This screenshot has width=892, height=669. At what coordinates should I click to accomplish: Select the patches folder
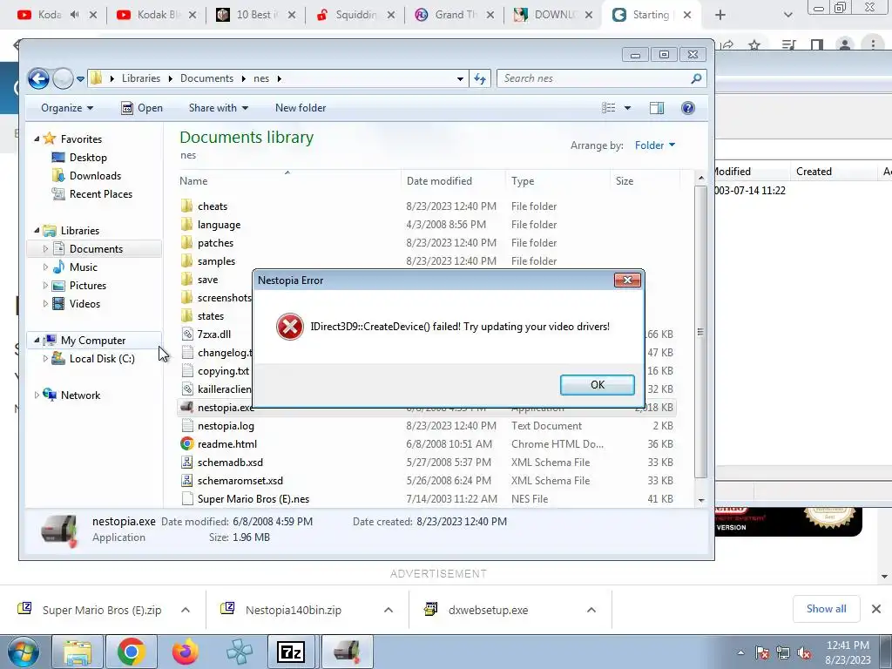(x=215, y=243)
